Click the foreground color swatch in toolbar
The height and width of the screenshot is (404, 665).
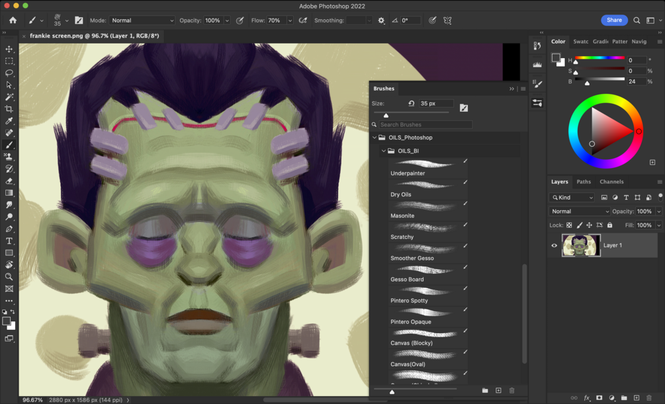7,321
